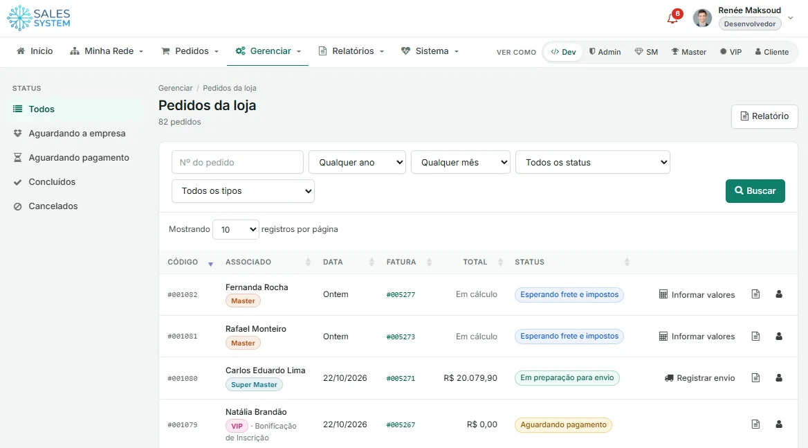The width and height of the screenshot is (808, 448).
Task: Click Registrar envio for Carlos Eduardo Lima
Action: pyautogui.click(x=700, y=378)
